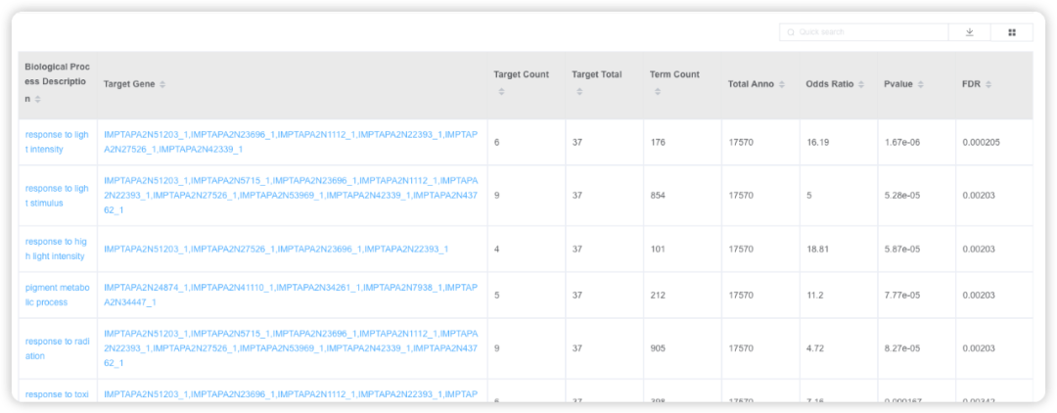Select Term Count value 176

coord(658,142)
